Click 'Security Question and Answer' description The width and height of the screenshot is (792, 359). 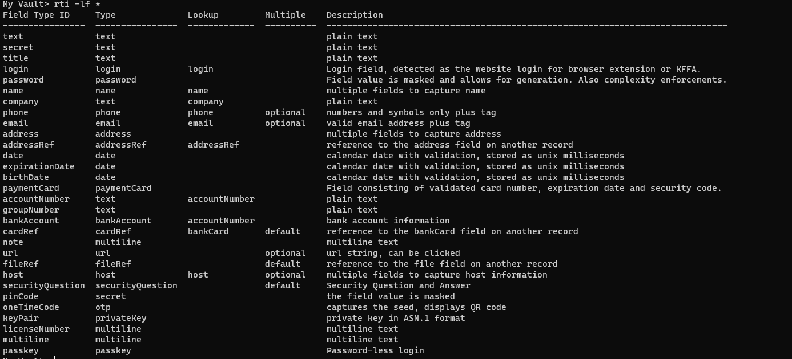coord(398,285)
